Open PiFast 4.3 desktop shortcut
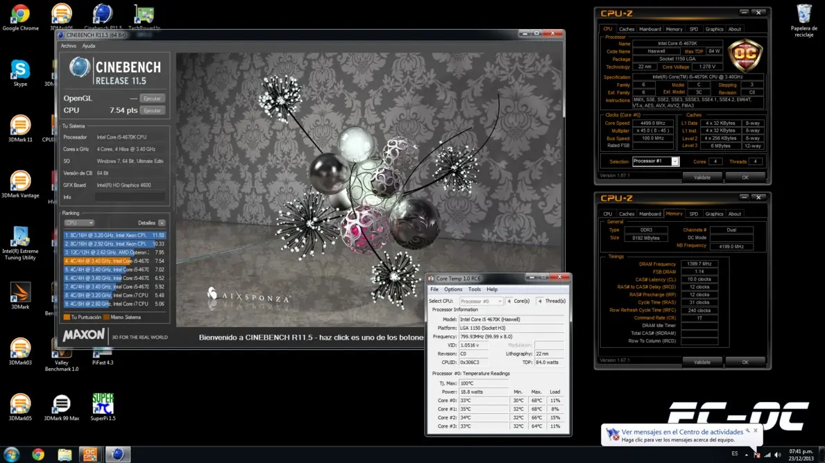The width and height of the screenshot is (825, 463). tap(103, 356)
